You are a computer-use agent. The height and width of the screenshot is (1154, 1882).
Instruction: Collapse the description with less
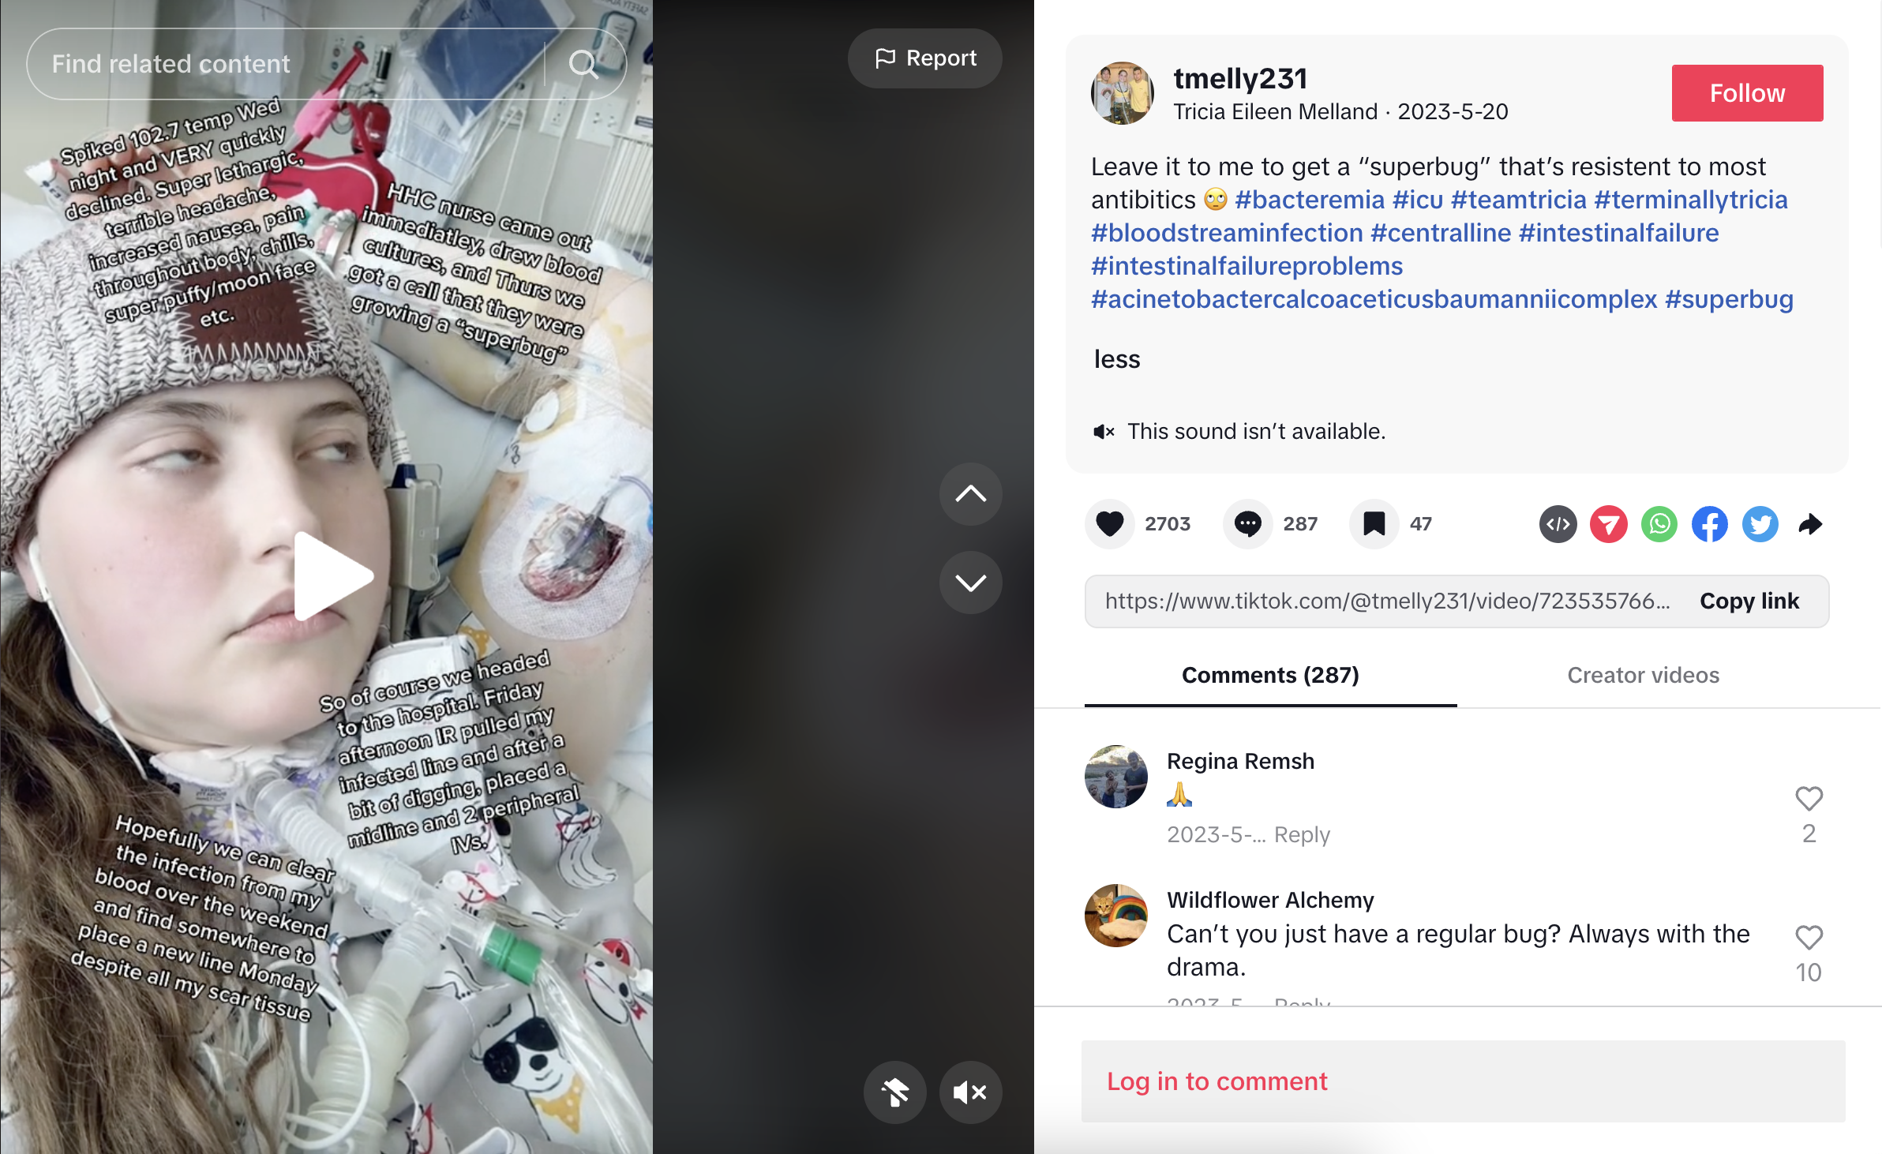coord(1116,360)
